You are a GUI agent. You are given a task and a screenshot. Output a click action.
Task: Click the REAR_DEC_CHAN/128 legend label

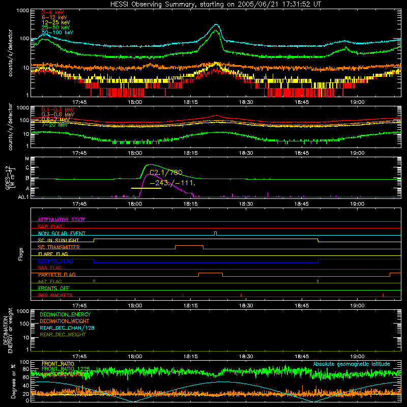(67, 328)
